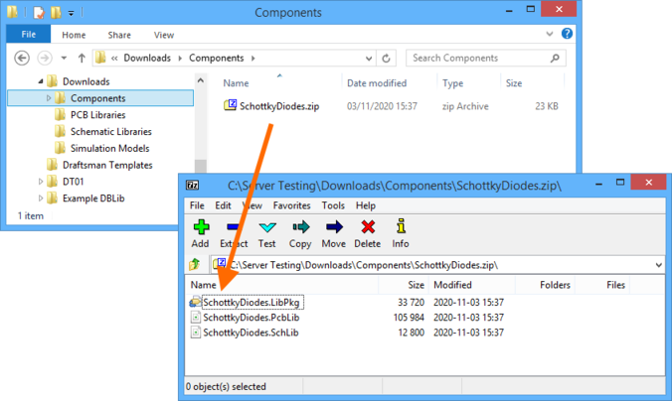This screenshot has height=401, width=672.
Task: Click the Add button in 7-Zip toolbar
Action: tap(201, 233)
